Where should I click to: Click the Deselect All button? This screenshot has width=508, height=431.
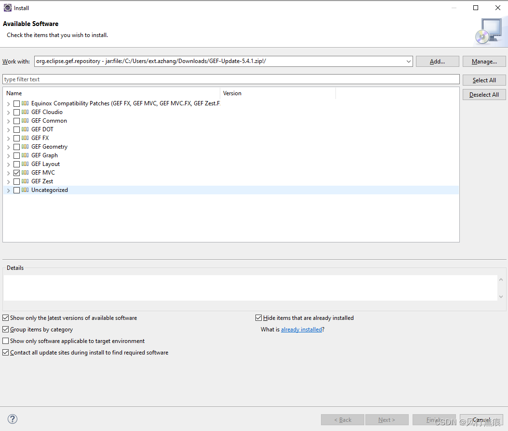484,95
